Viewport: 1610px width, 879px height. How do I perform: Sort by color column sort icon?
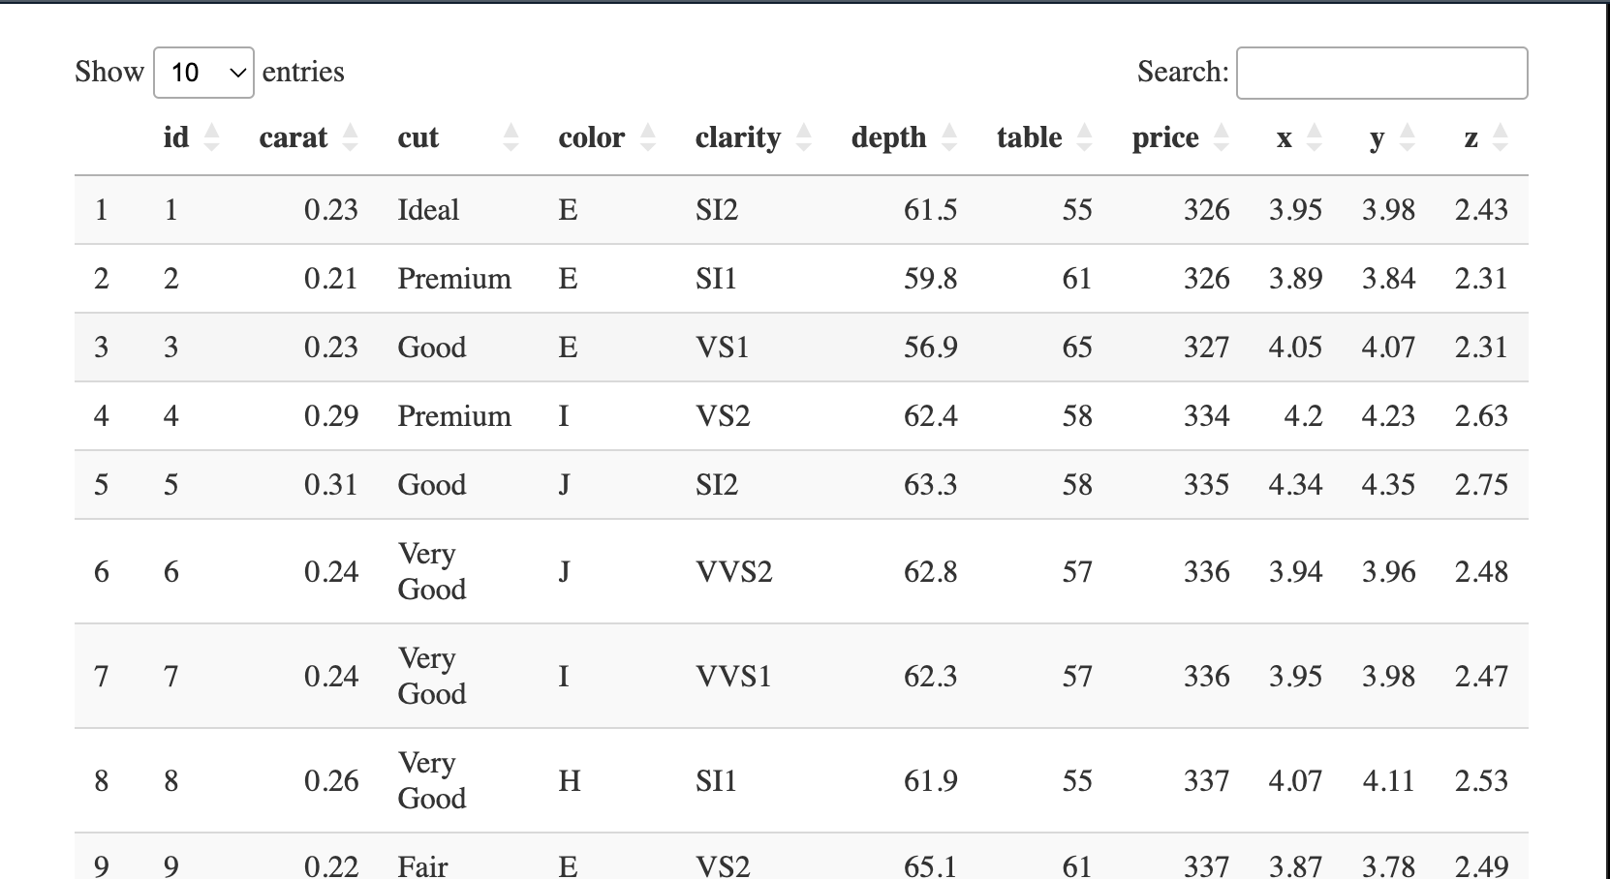point(648,138)
